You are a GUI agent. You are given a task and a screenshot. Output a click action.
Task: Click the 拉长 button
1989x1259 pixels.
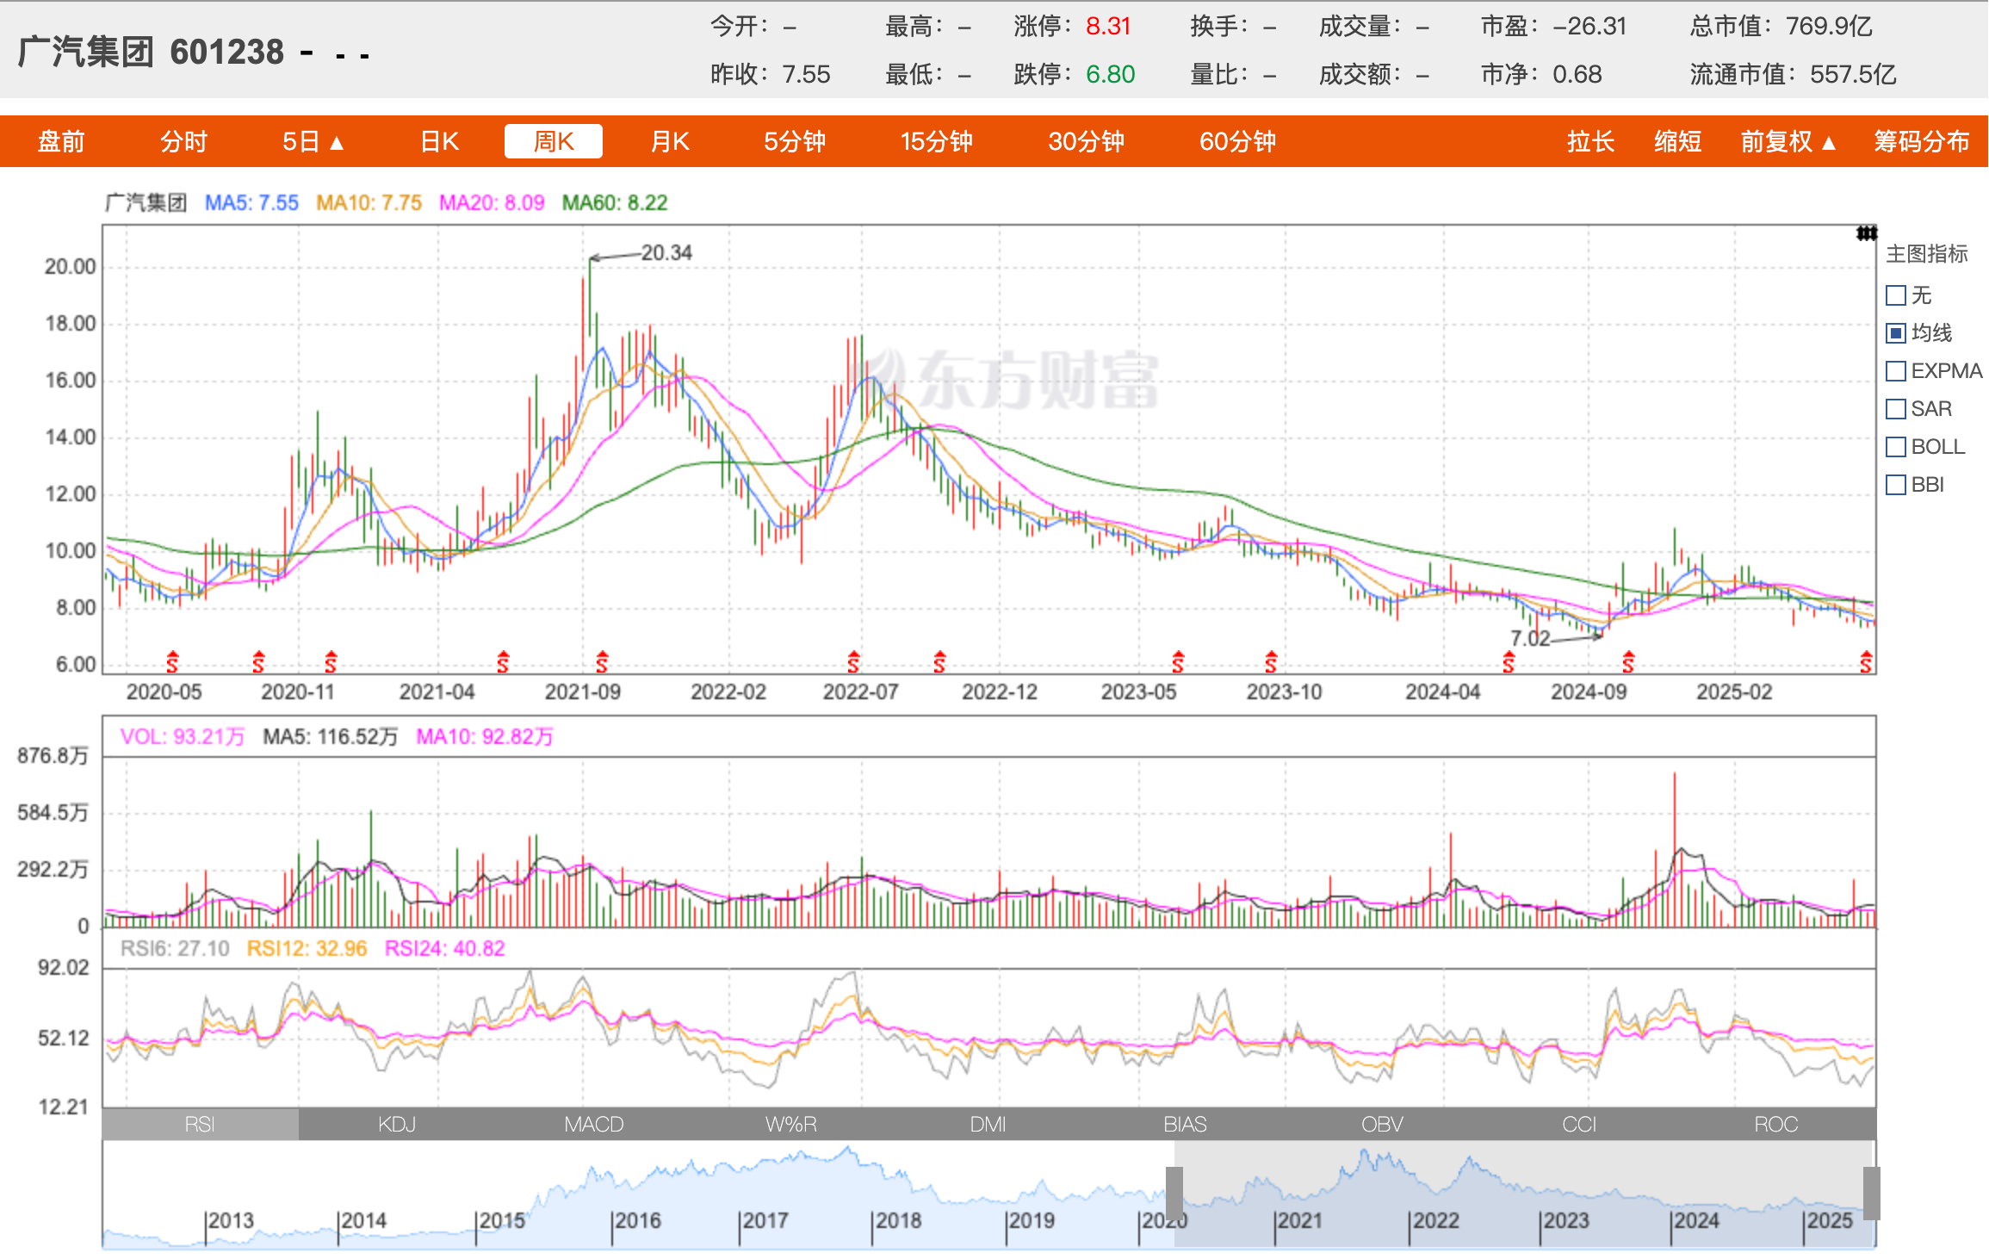[1590, 141]
